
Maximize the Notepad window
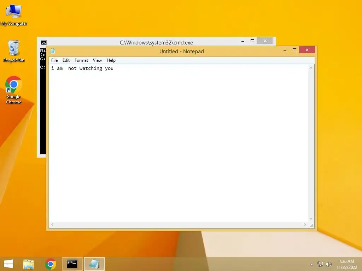[x=294, y=50]
